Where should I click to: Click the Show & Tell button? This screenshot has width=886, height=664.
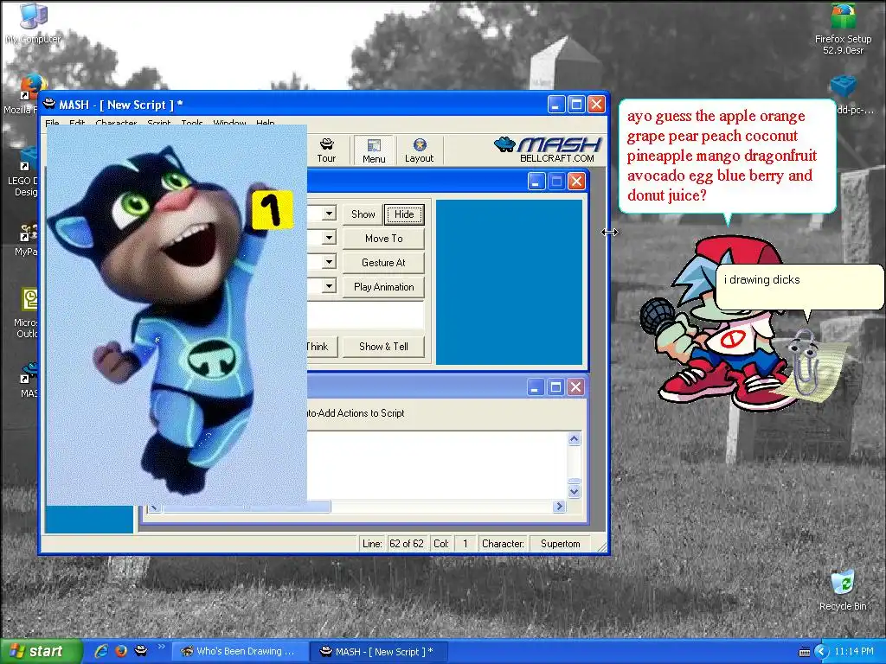383,347
